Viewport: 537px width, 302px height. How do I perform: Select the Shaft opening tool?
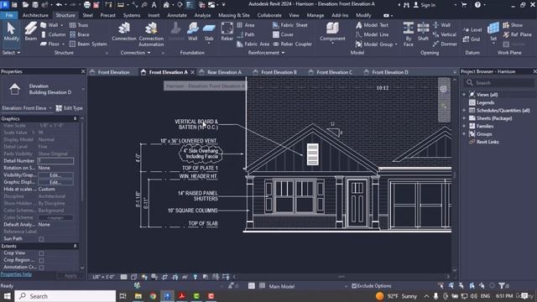(x=423, y=32)
